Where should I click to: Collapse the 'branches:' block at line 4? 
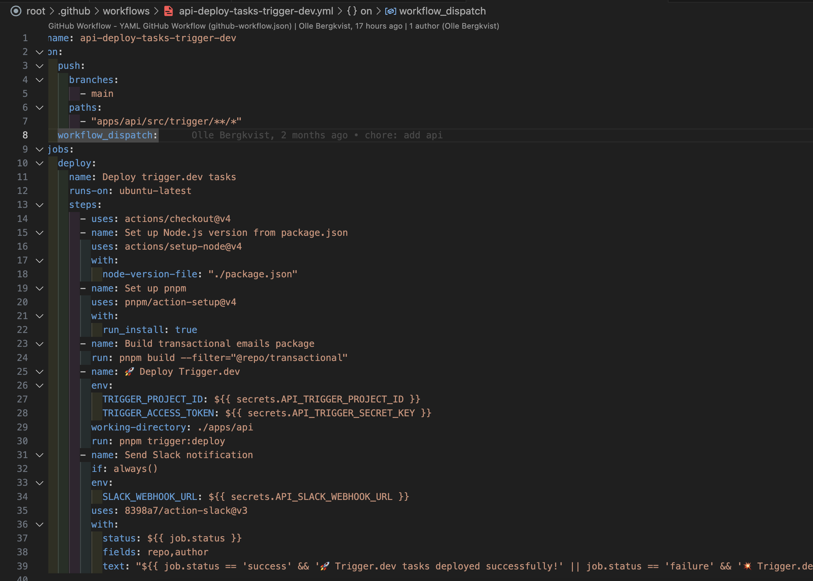40,80
